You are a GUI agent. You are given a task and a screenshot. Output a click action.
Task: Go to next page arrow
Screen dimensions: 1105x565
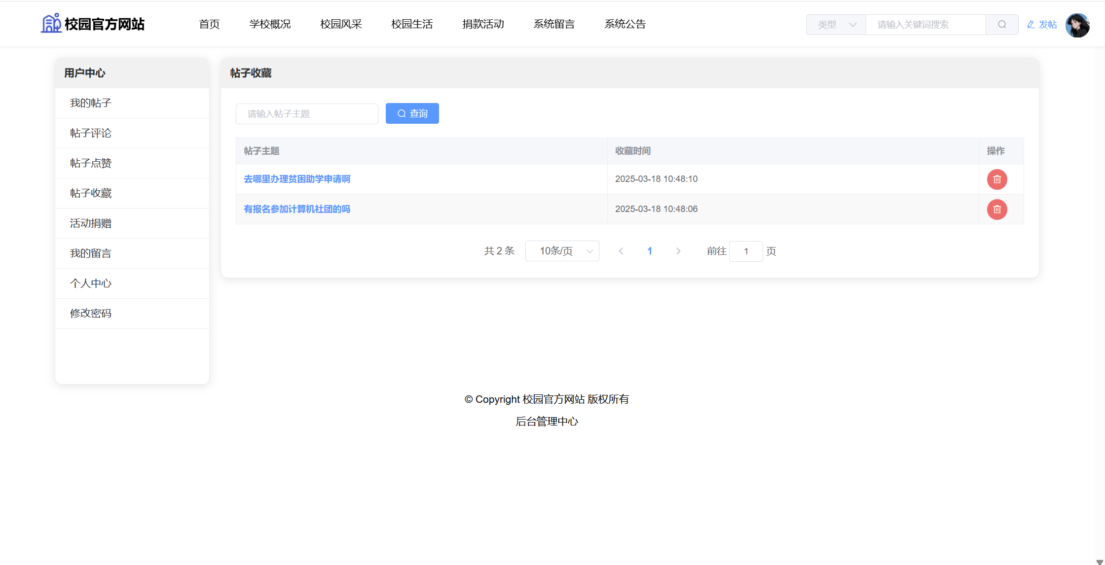[x=678, y=251]
